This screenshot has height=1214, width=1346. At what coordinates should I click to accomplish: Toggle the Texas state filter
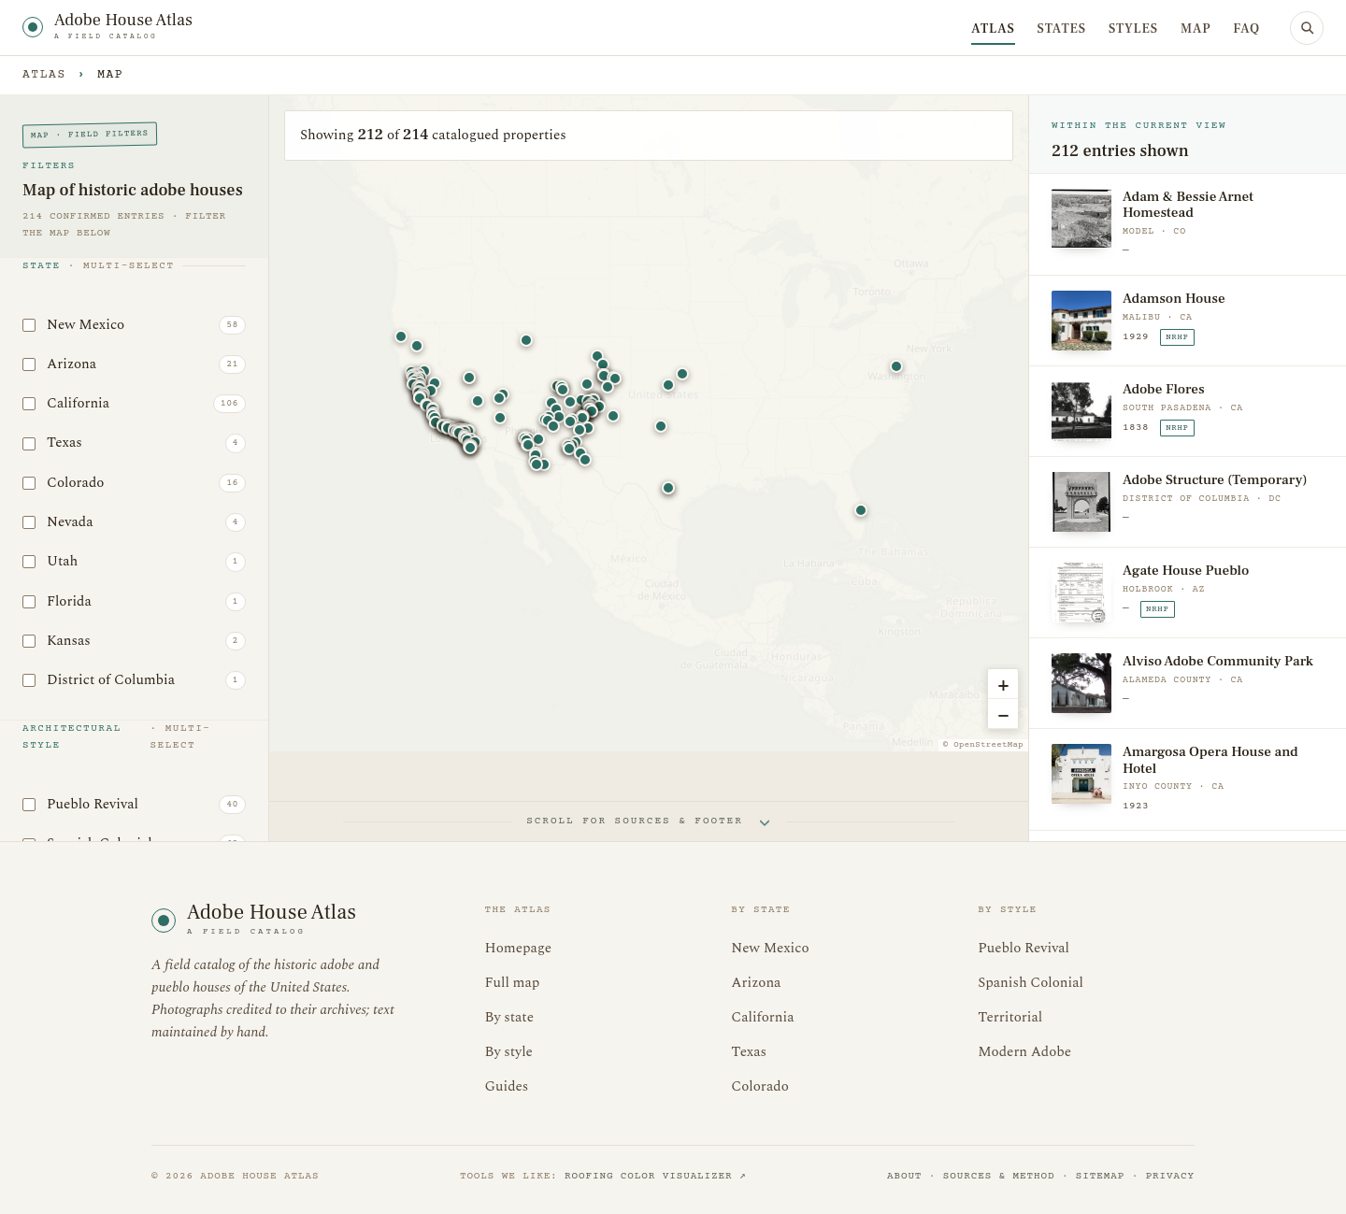click(x=29, y=443)
